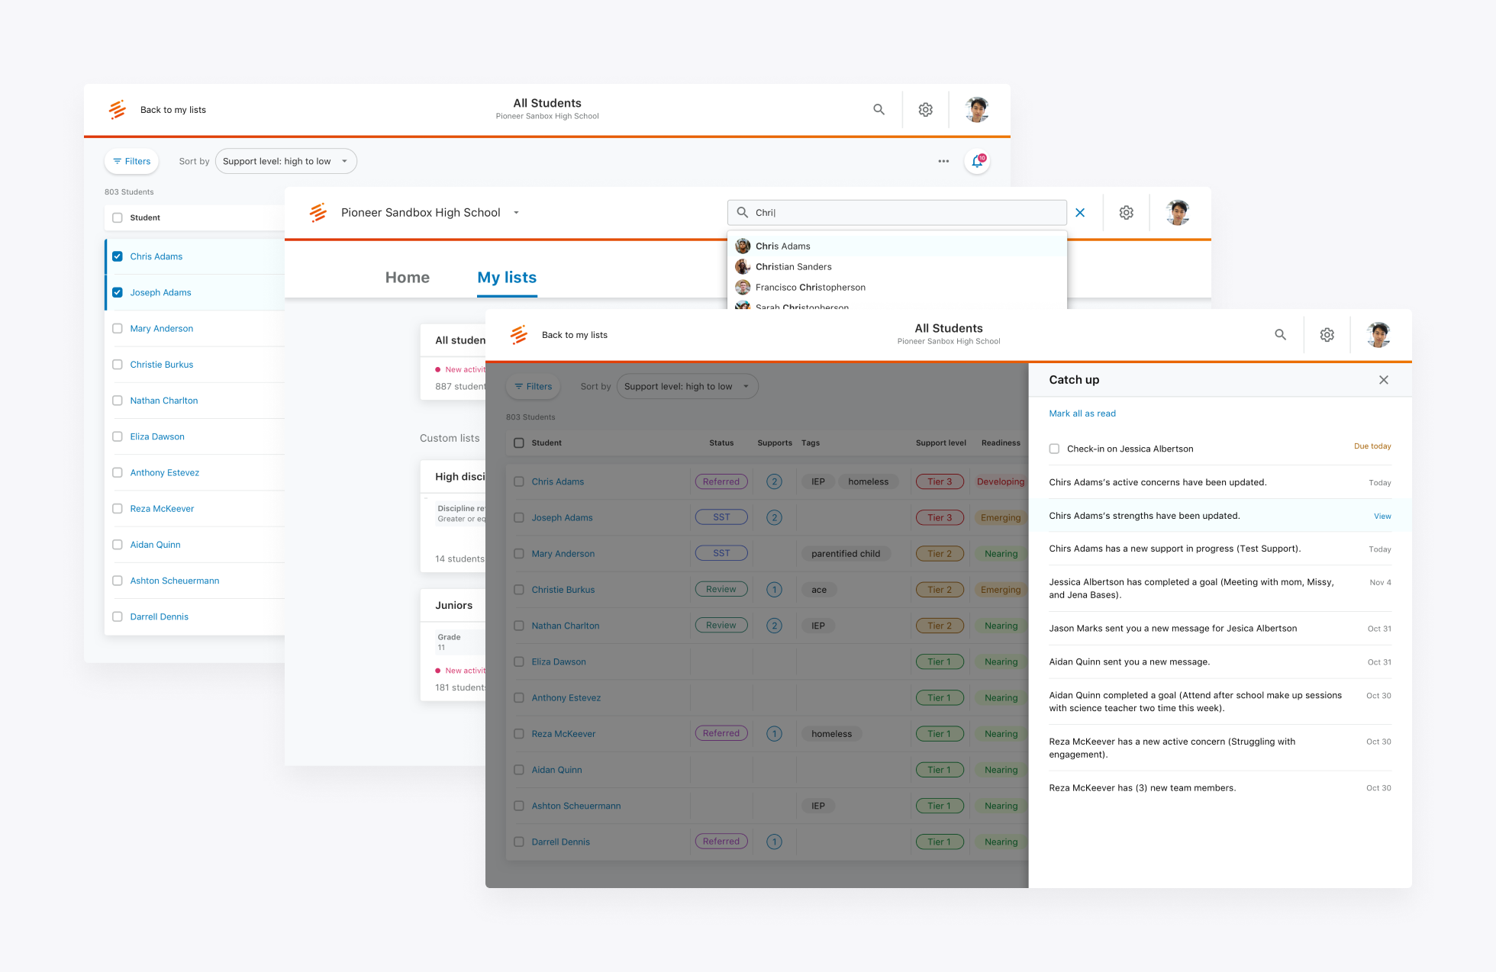Click the notification bell with badge
1496x972 pixels.
point(978,161)
